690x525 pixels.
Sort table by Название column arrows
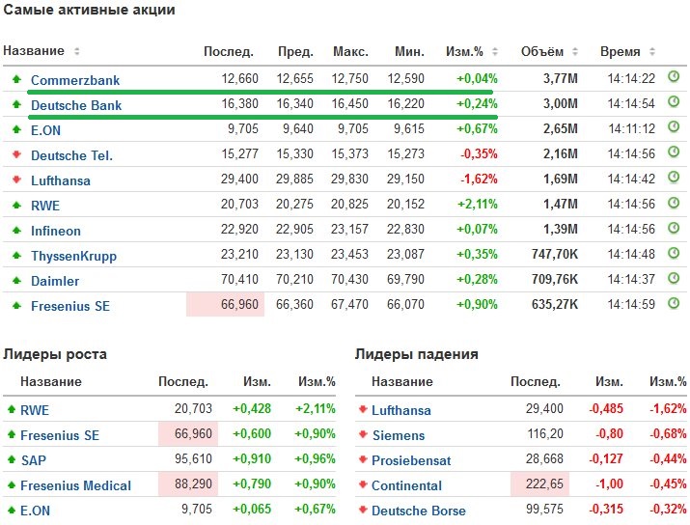(76, 51)
